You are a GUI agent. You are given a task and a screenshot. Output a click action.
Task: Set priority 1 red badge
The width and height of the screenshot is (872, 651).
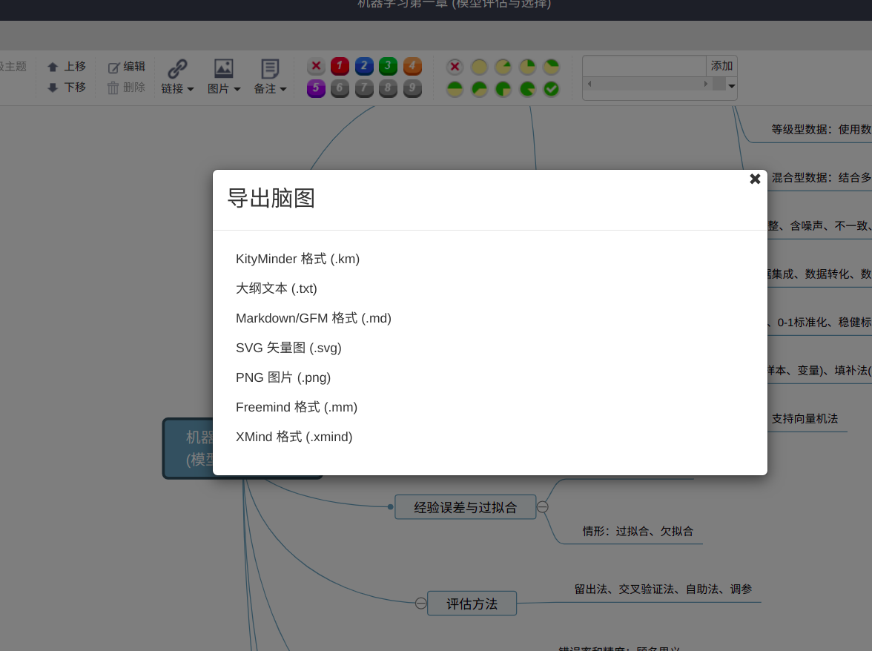[340, 66]
